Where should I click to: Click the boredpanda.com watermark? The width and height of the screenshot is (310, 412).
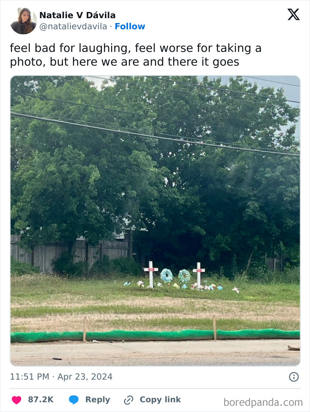[263, 402]
